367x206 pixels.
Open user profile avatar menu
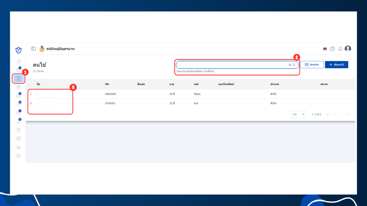pyautogui.click(x=348, y=48)
